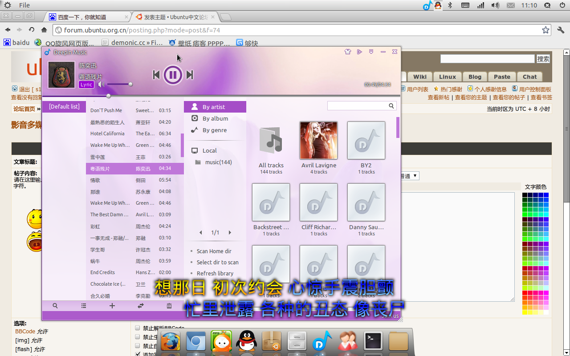Go to next library page arrow

click(x=230, y=232)
